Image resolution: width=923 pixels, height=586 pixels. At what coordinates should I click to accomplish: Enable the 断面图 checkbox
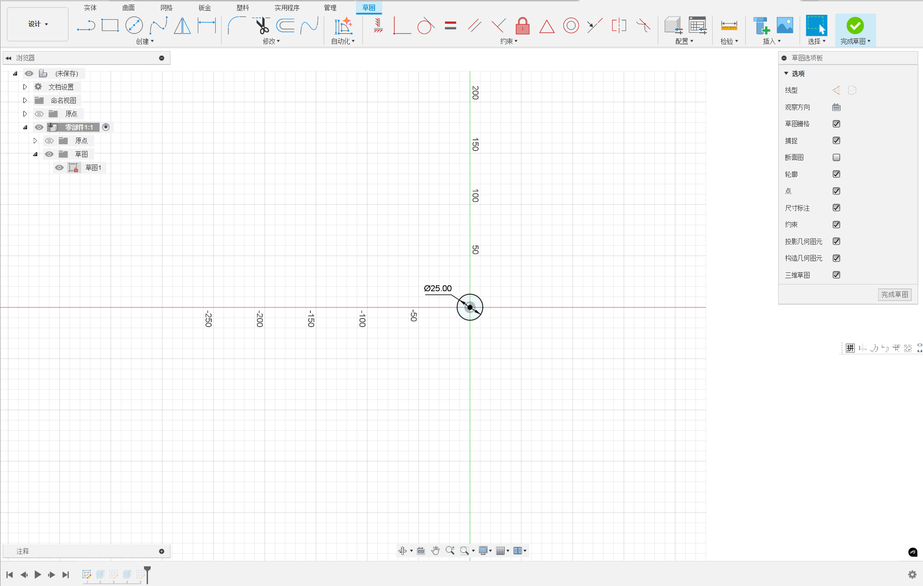coord(836,157)
